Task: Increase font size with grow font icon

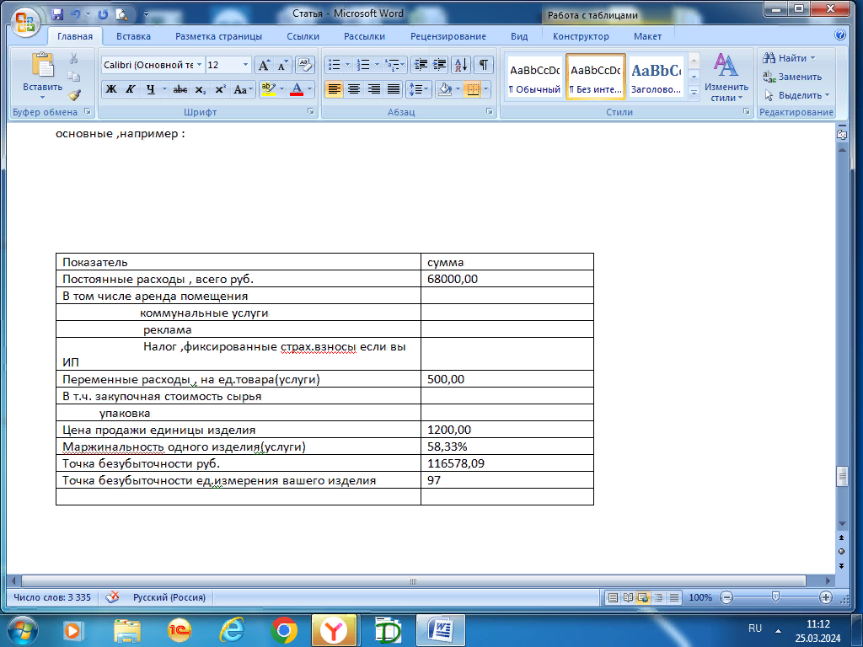Action: (264, 65)
